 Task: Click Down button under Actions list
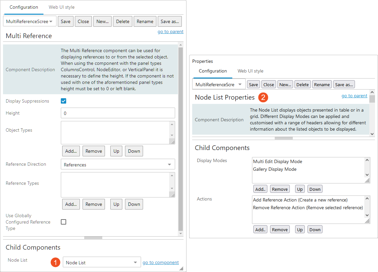coord(315,230)
